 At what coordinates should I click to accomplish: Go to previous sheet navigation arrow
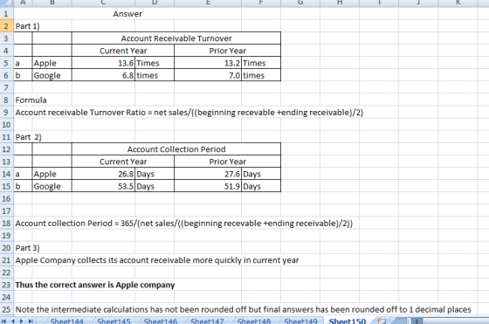[x=13, y=321]
